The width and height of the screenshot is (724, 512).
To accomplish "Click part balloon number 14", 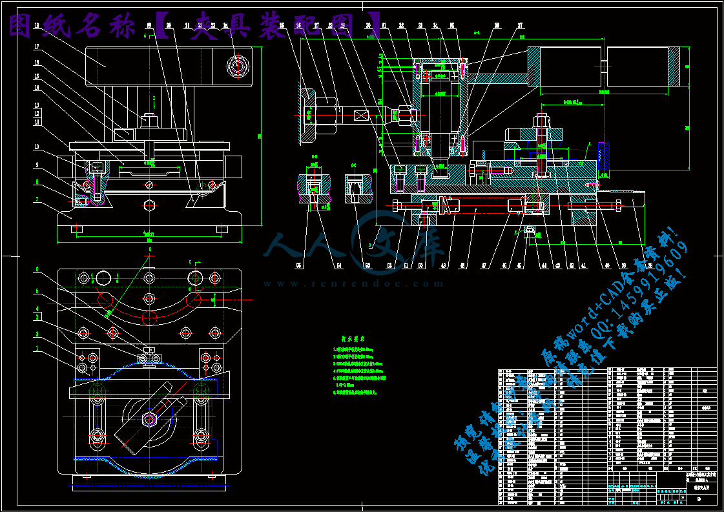I will (36, 88).
